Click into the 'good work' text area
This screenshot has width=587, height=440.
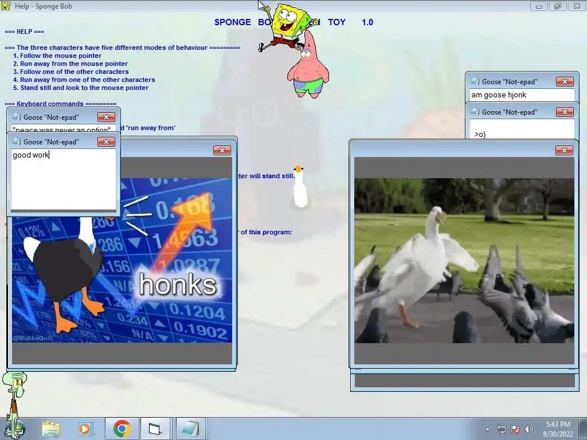tap(64, 179)
